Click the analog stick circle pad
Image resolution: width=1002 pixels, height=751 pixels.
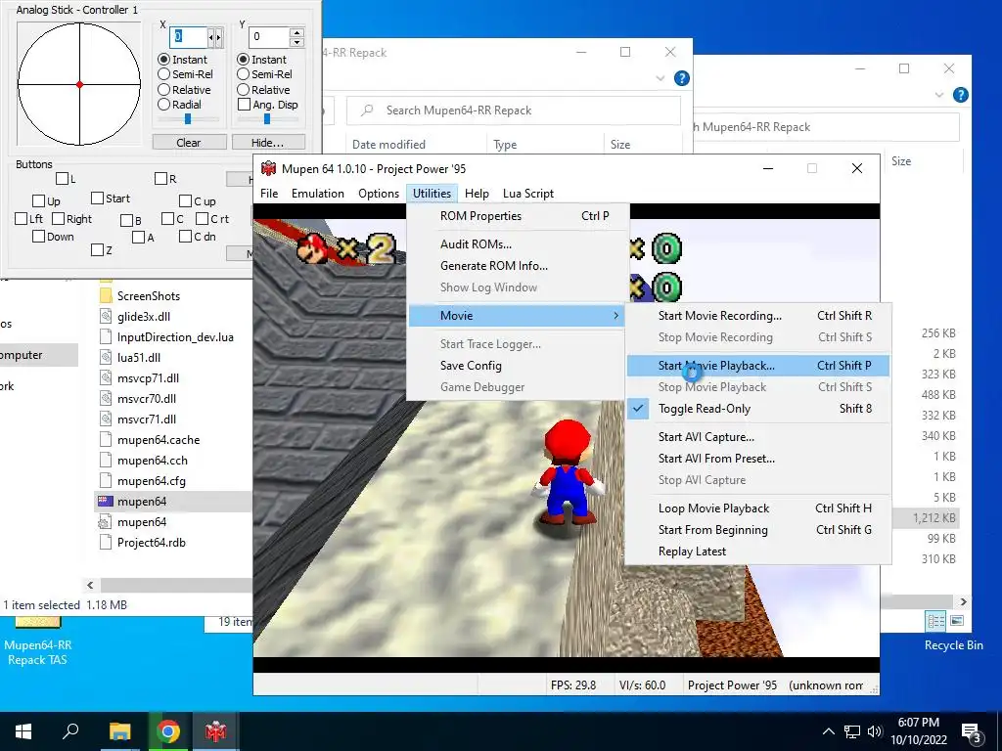tap(79, 84)
